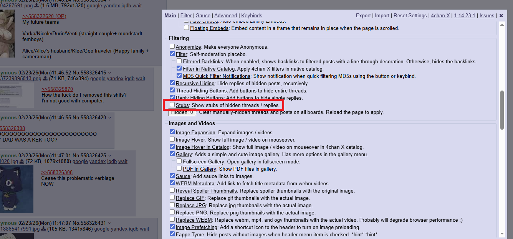This screenshot has height=239, width=513.
Task: Click the Filtering section heading
Action: [179, 38]
